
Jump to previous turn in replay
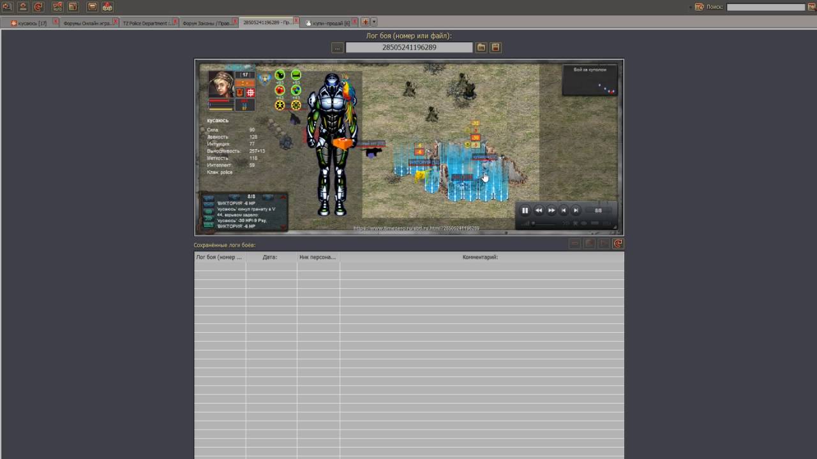pos(564,210)
